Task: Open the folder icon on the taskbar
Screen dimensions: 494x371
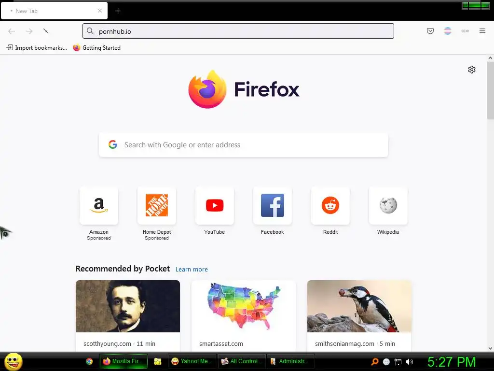Action: (x=158, y=361)
